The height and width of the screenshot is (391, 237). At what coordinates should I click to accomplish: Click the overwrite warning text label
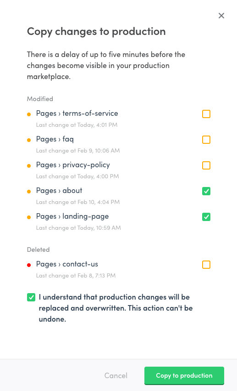(116, 308)
